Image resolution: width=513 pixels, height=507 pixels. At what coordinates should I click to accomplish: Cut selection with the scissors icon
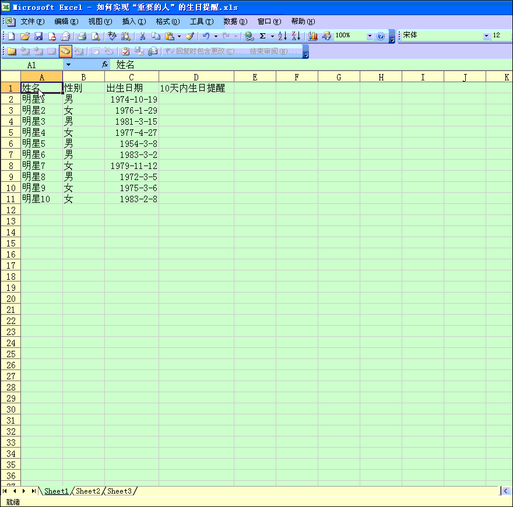[142, 36]
